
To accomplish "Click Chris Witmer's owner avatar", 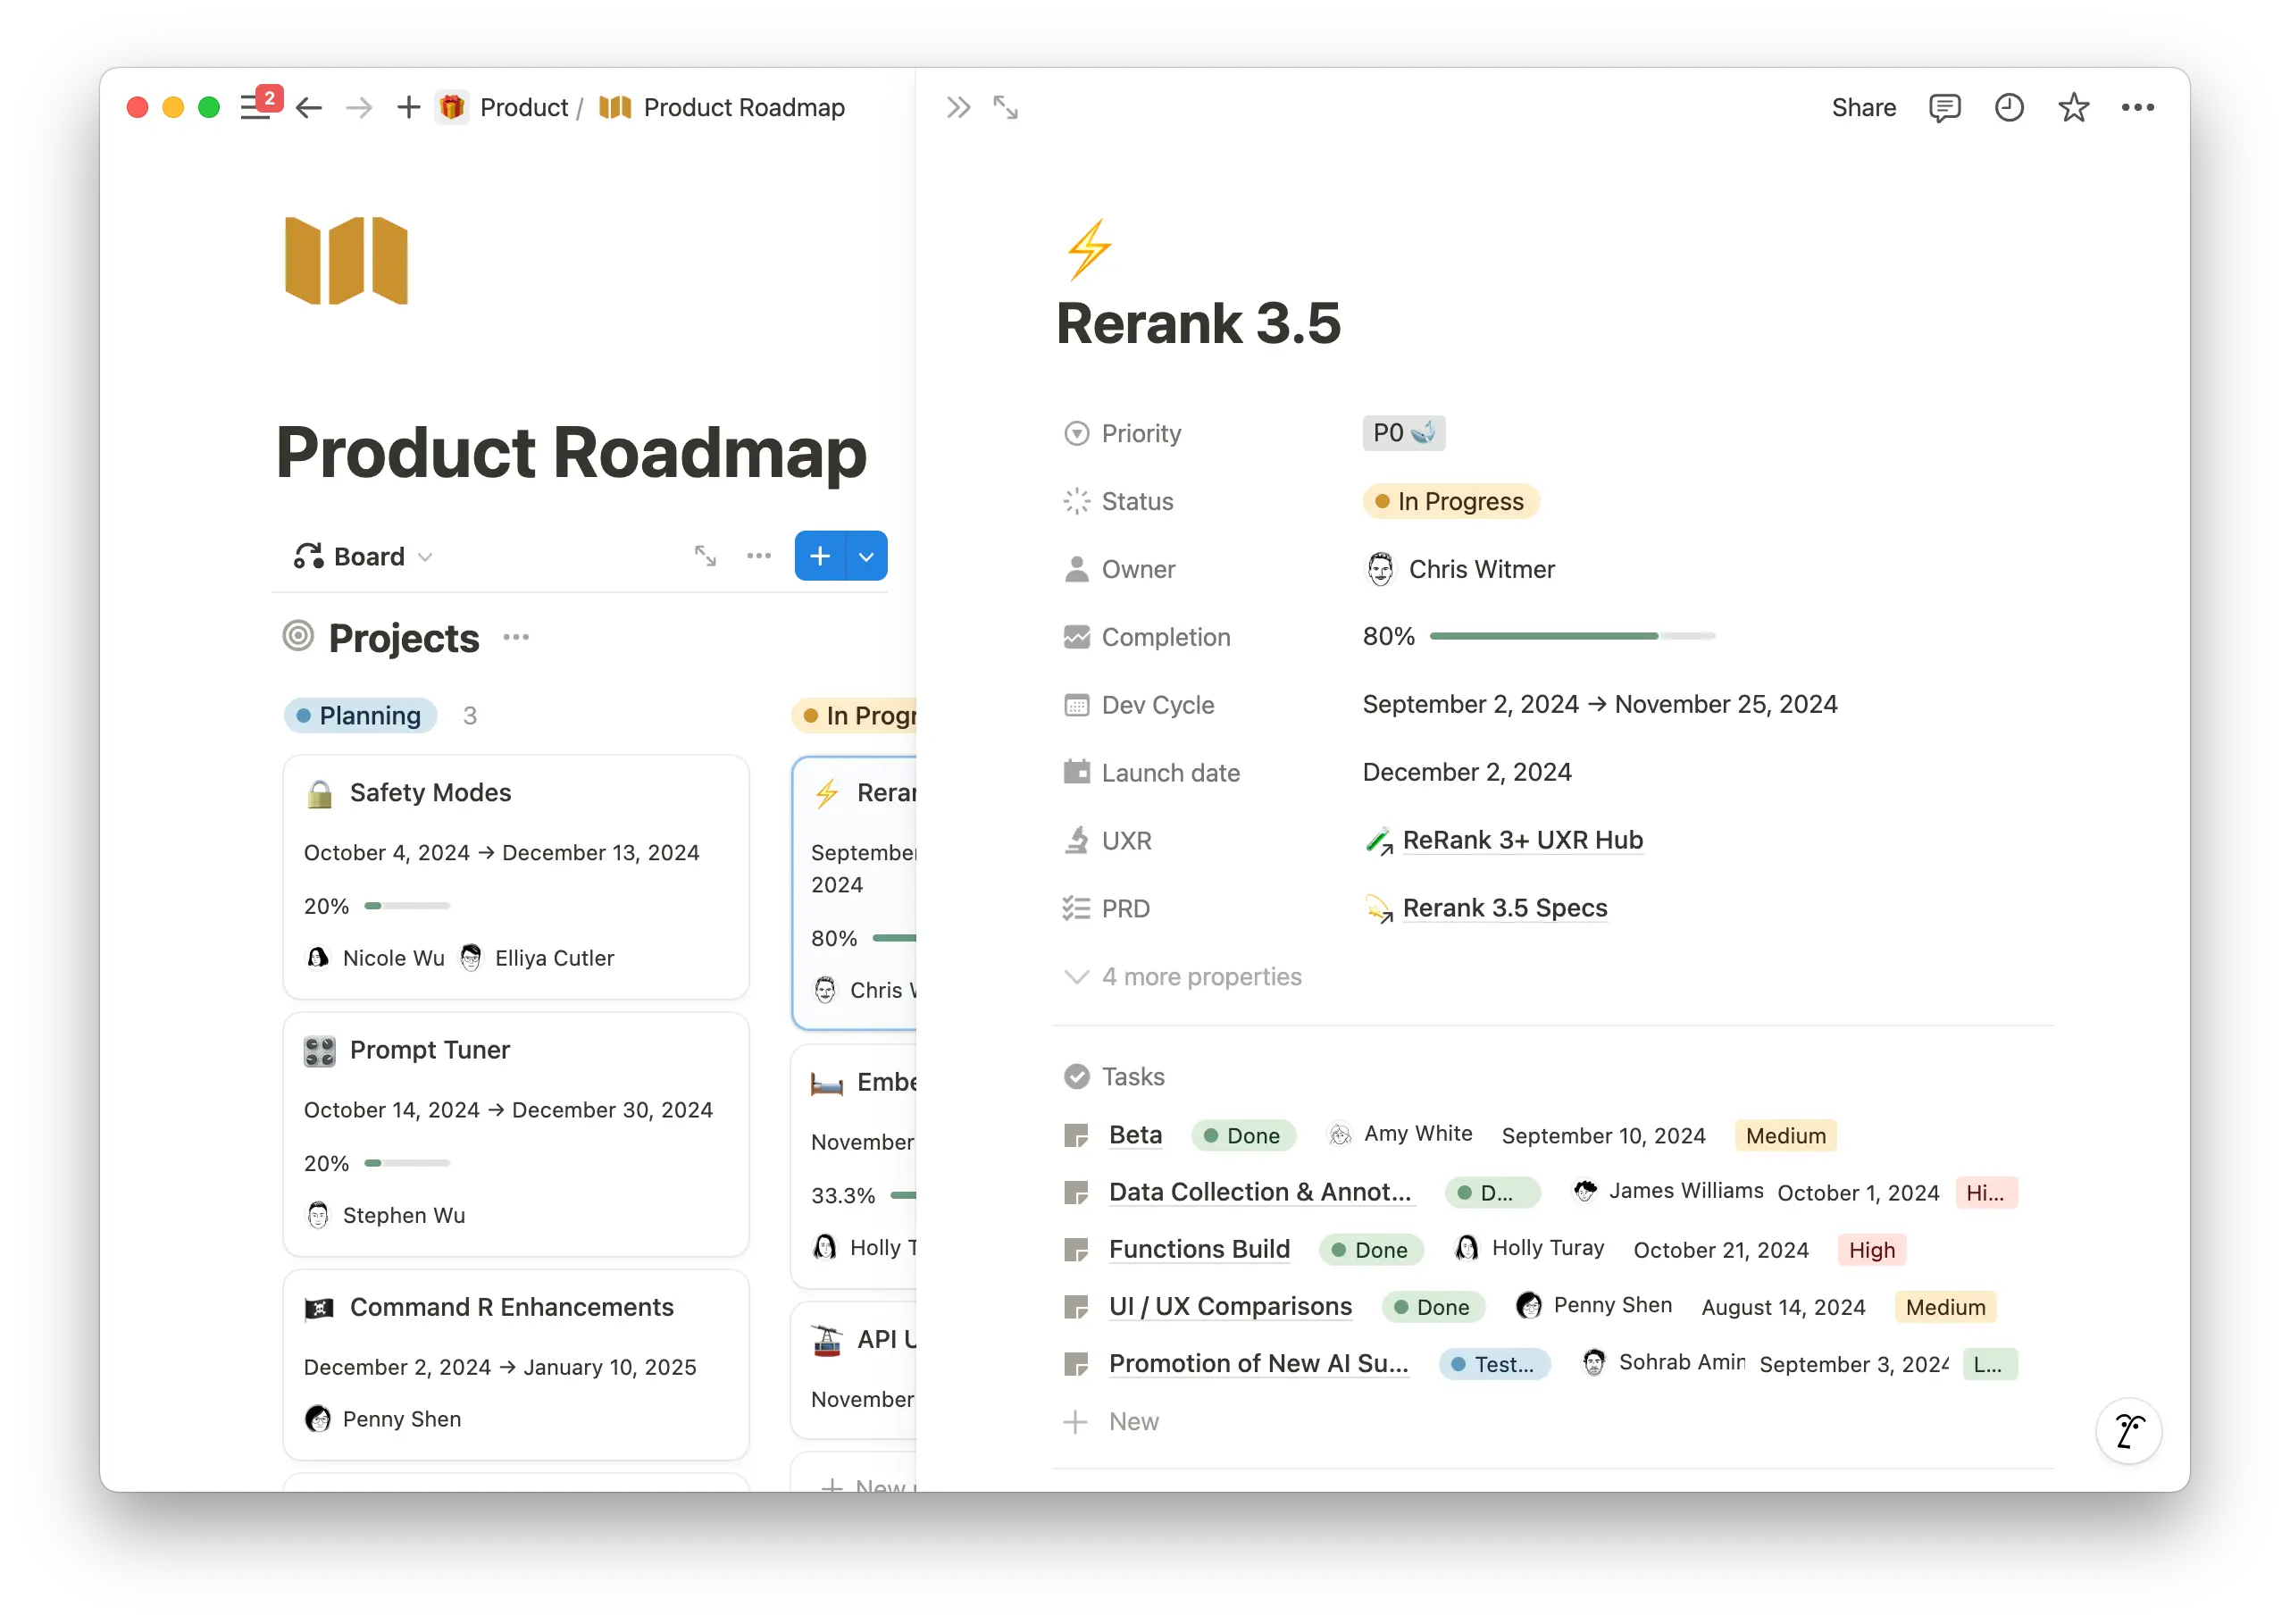I will (1383, 569).
